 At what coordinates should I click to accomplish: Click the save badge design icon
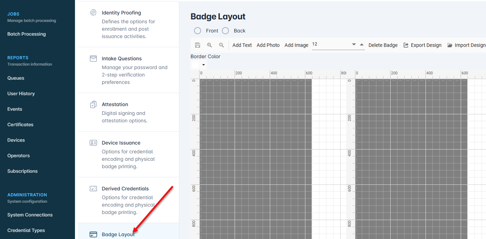tap(198, 45)
